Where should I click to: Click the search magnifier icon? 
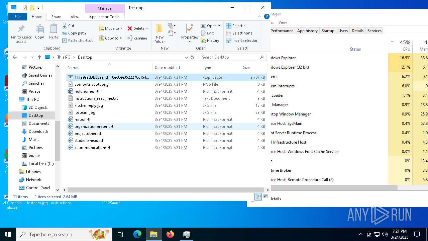coord(262,57)
